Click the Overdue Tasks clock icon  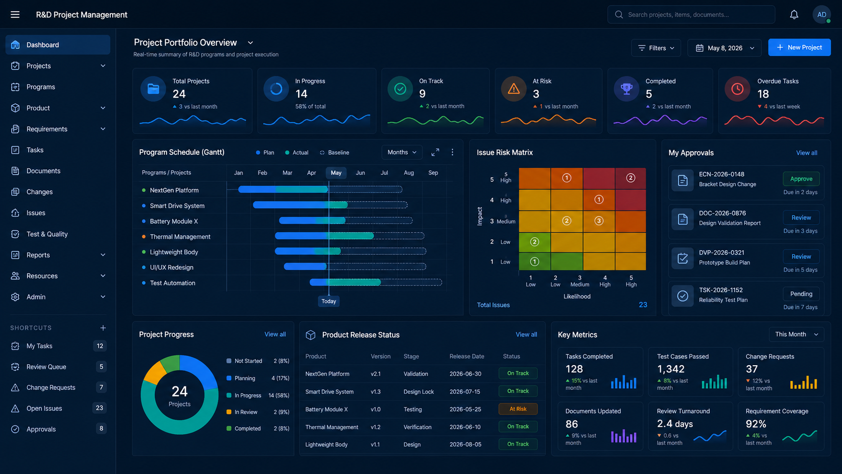tap(737, 89)
